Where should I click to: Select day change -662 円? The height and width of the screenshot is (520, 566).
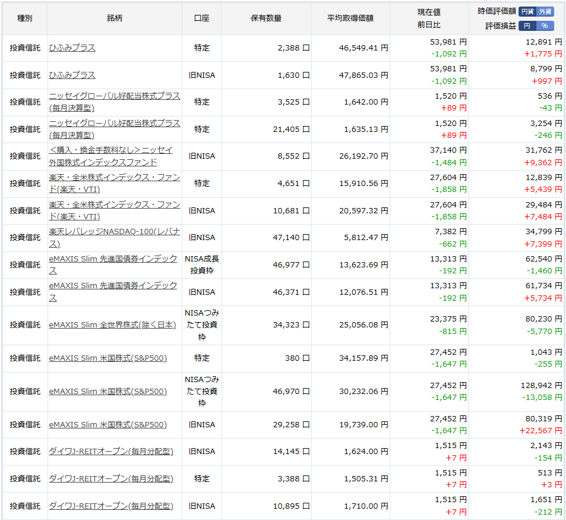coord(453,244)
